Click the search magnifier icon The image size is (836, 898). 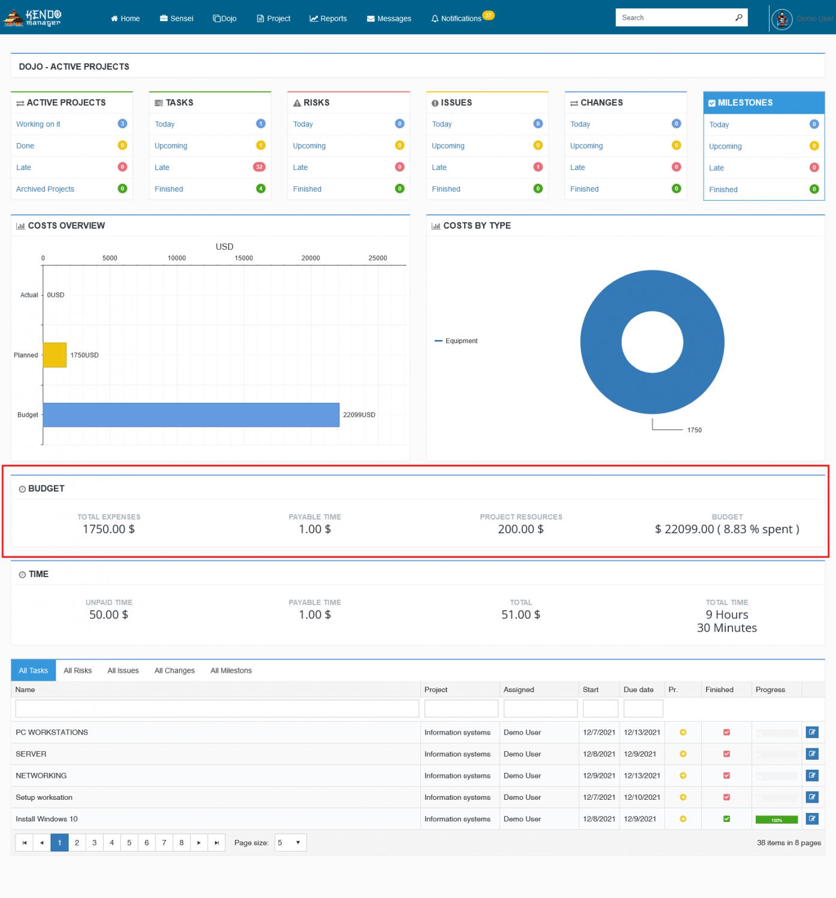pos(738,18)
